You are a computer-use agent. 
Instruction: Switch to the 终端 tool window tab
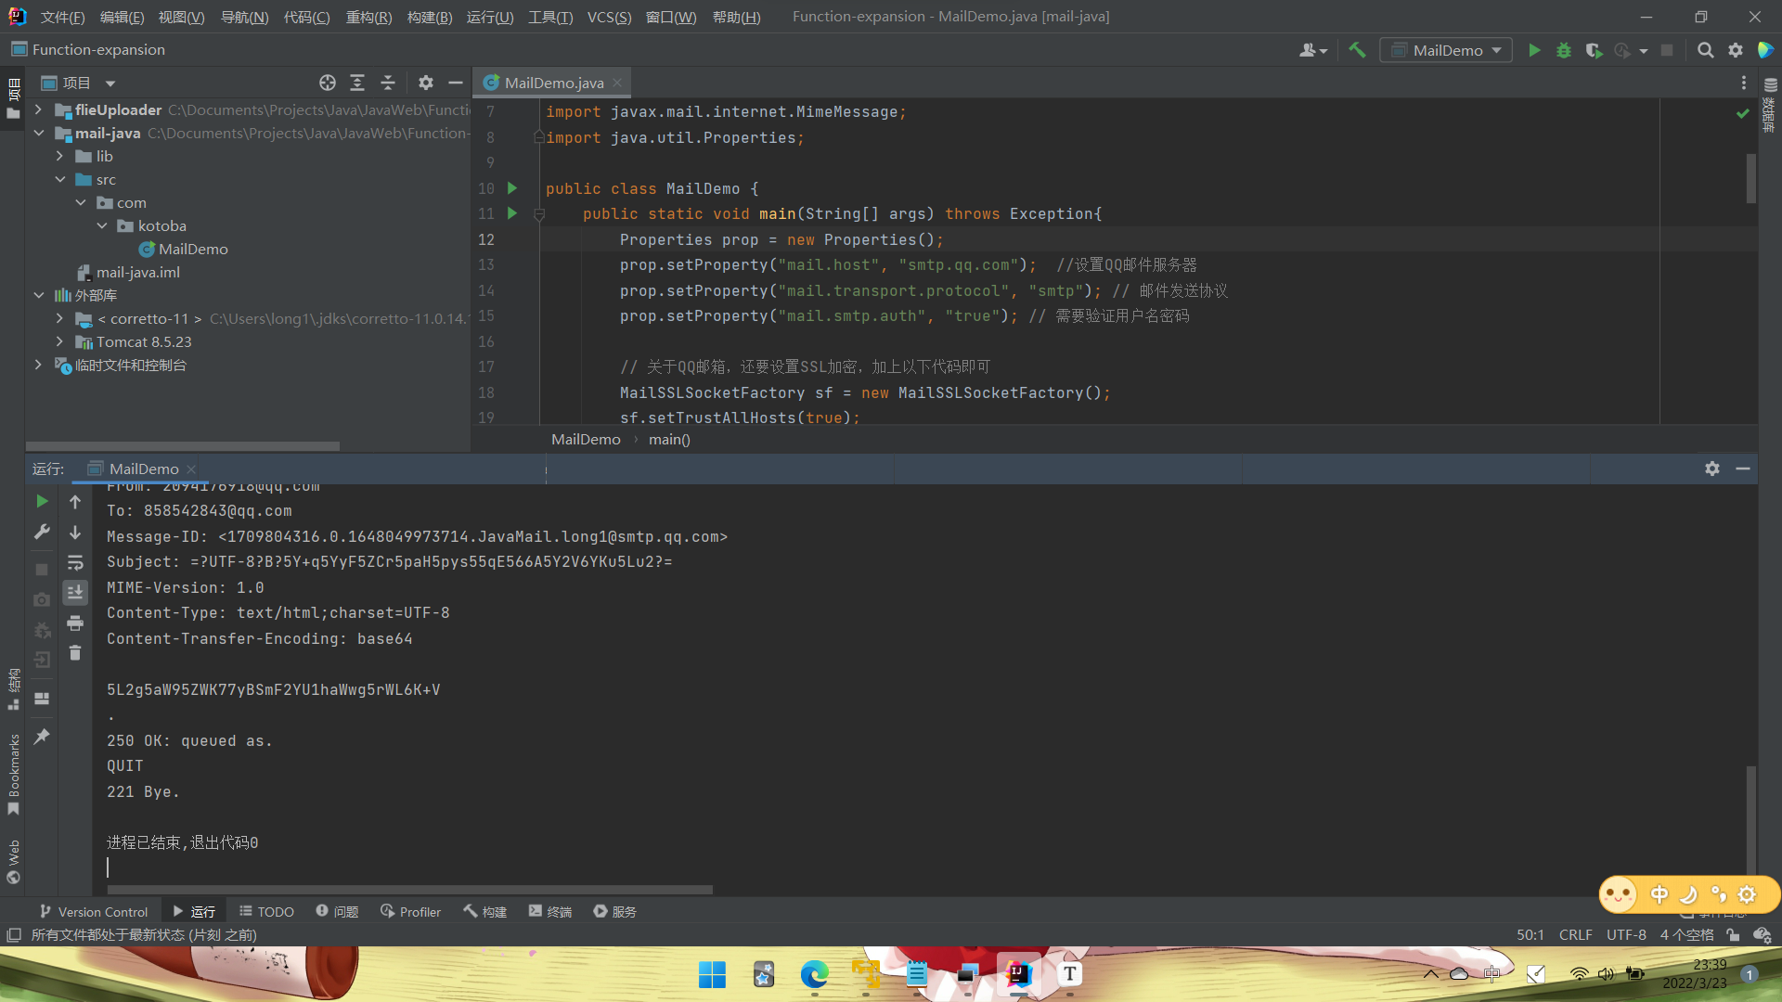[549, 911]
